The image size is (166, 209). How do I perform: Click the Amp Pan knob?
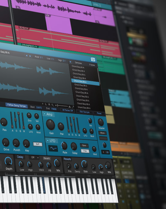[61, 126]
